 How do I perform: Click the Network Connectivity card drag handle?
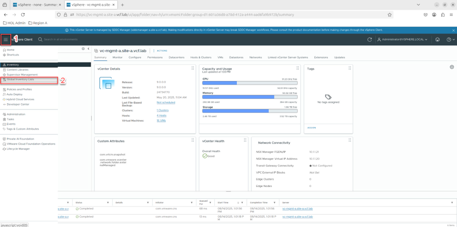click(350, 140)
